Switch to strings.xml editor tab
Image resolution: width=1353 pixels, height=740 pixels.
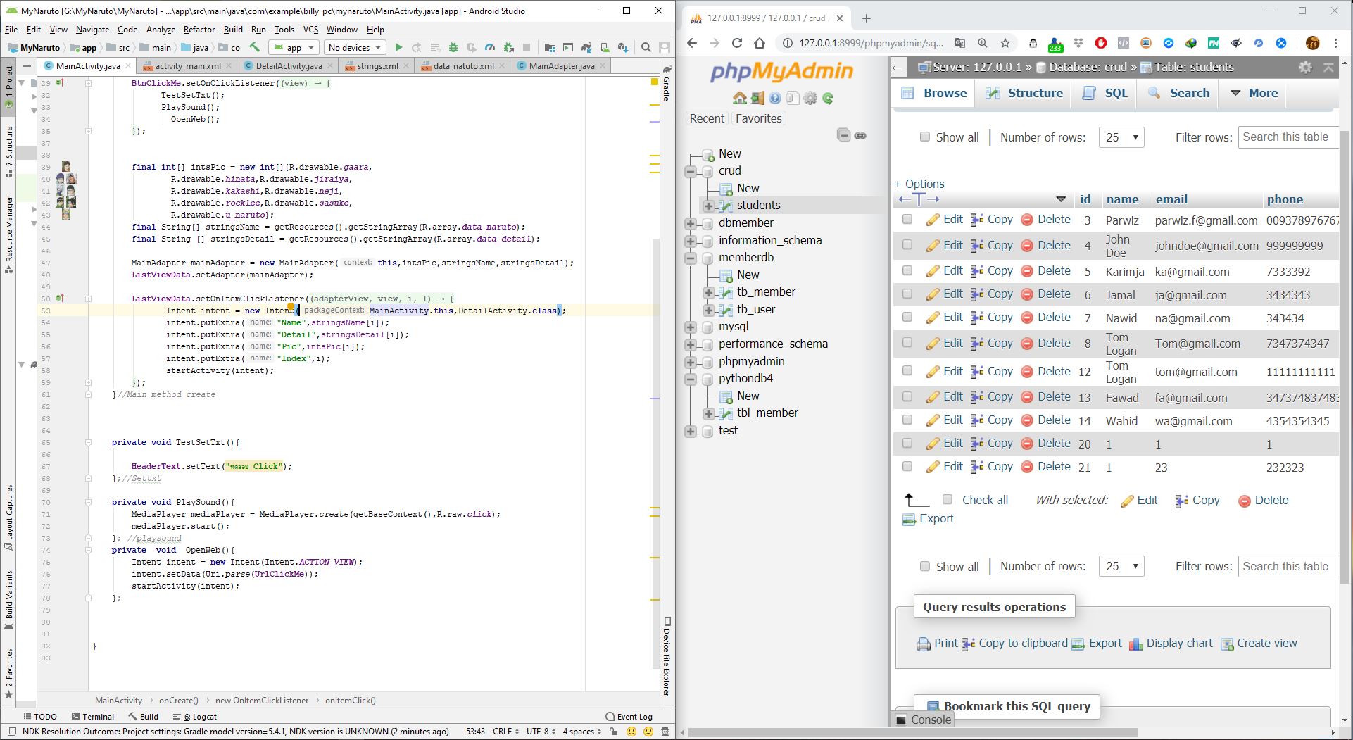click(x=377, y=65)
